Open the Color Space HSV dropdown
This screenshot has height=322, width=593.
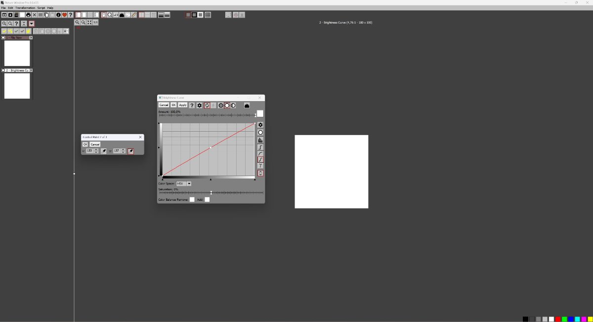tap(189, 183)
